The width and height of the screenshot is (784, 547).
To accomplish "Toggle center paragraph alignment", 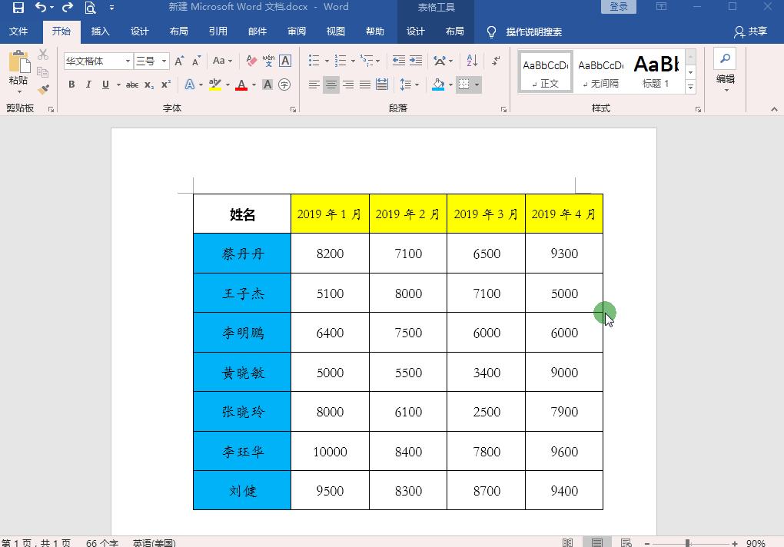I will pyautogui.click(x=329, y=85).
